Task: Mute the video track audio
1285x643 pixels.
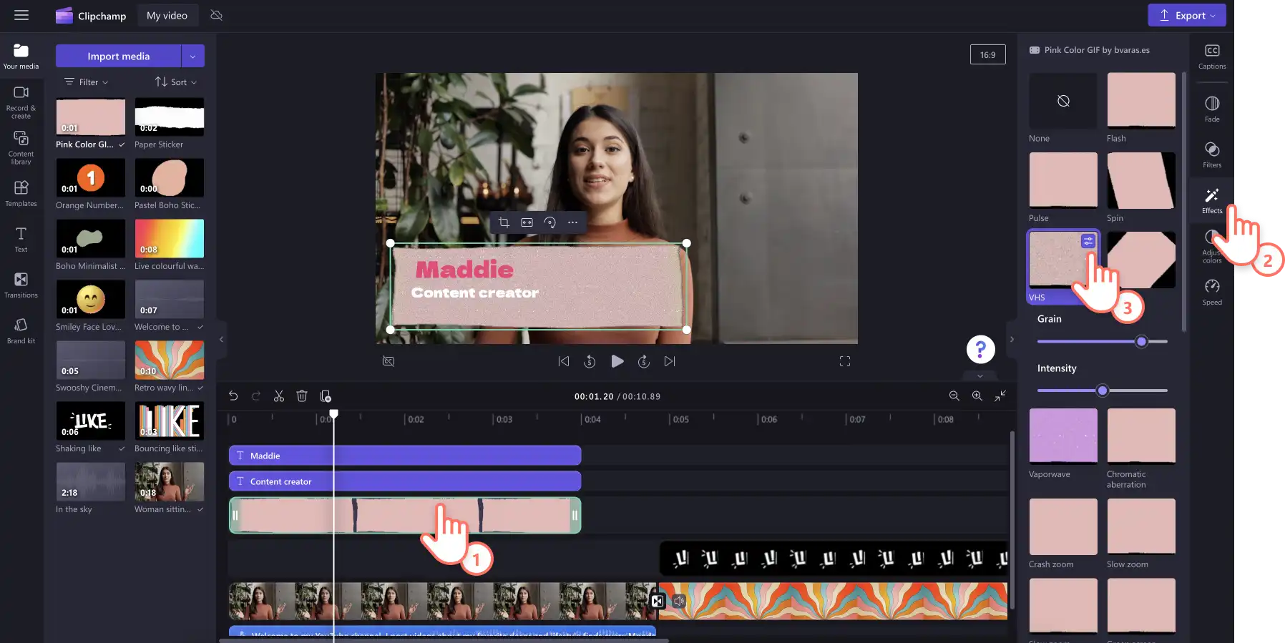Action: (x=679, y=602)
